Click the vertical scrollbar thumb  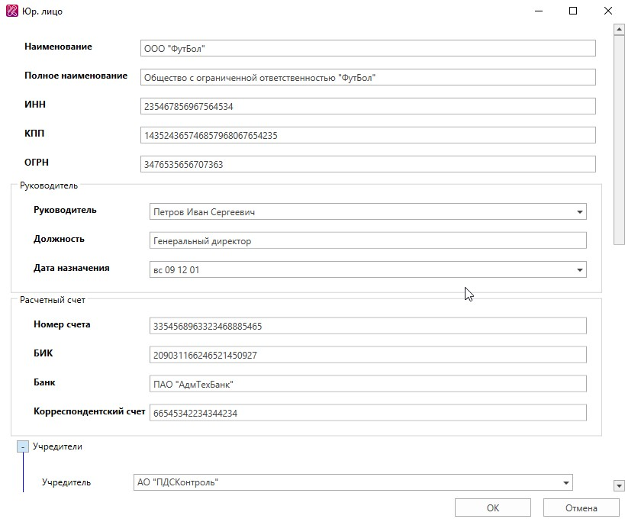pyautogui.click(x=619, y=137)
